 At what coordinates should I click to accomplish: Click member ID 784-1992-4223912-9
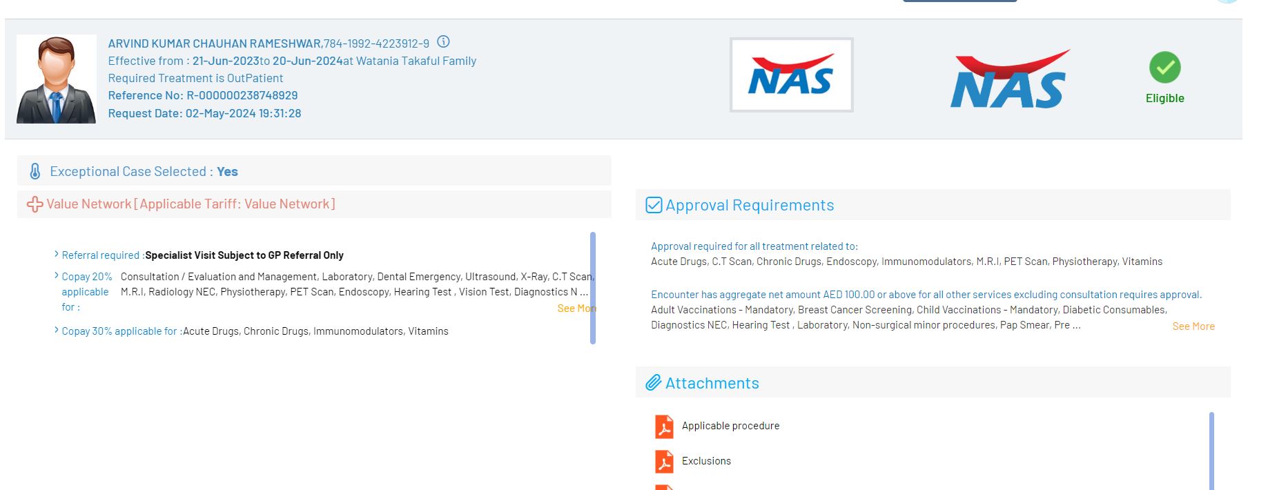pyautogui.click(x=376, y=43)
